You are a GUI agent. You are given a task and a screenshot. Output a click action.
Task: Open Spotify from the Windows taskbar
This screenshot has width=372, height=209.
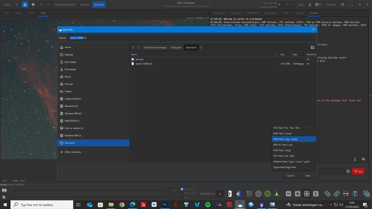point(208,205)
